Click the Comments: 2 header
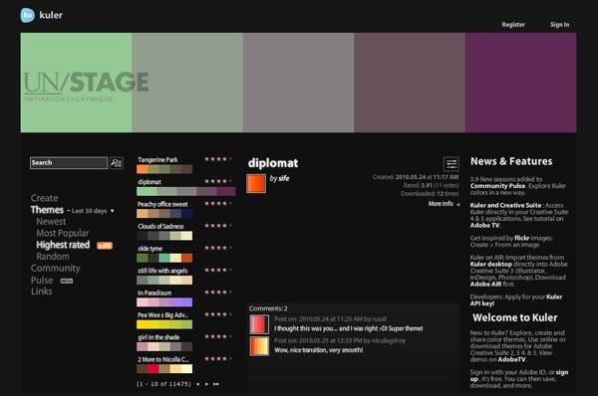Image resolution: width=598 pixels, height=396 pixels. 268,308
